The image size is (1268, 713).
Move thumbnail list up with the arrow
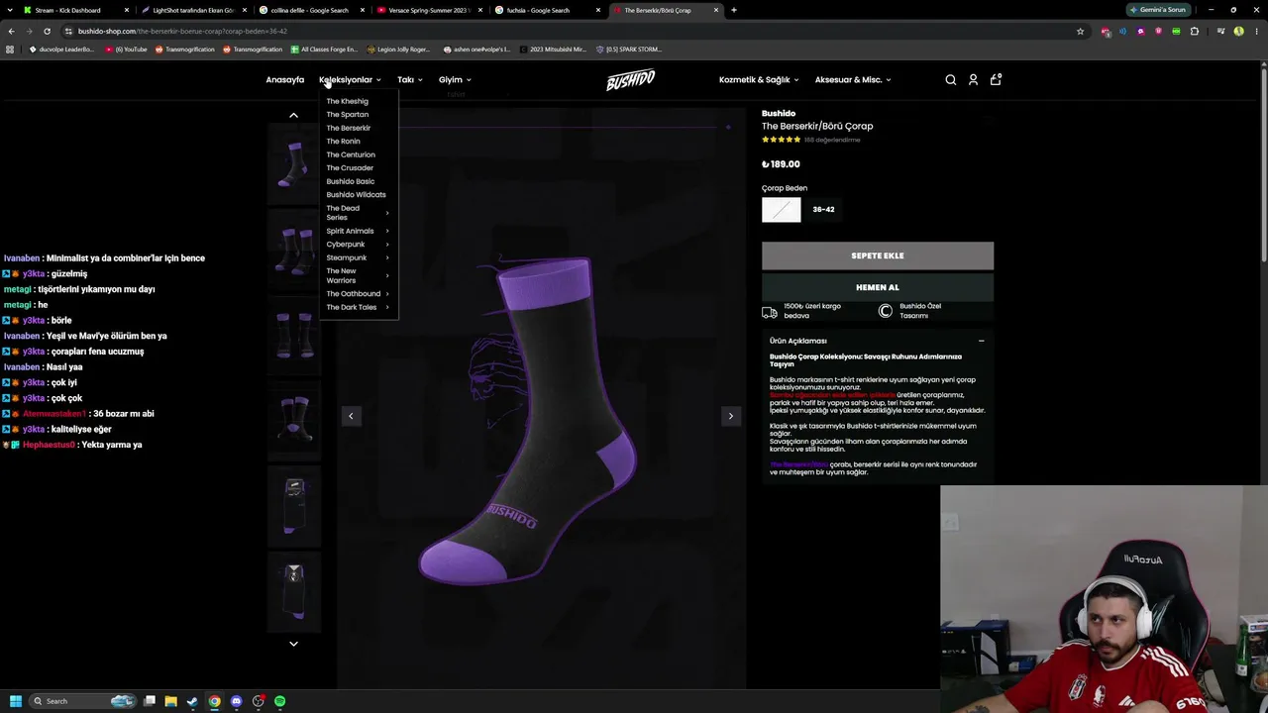(x=293, y=115)
